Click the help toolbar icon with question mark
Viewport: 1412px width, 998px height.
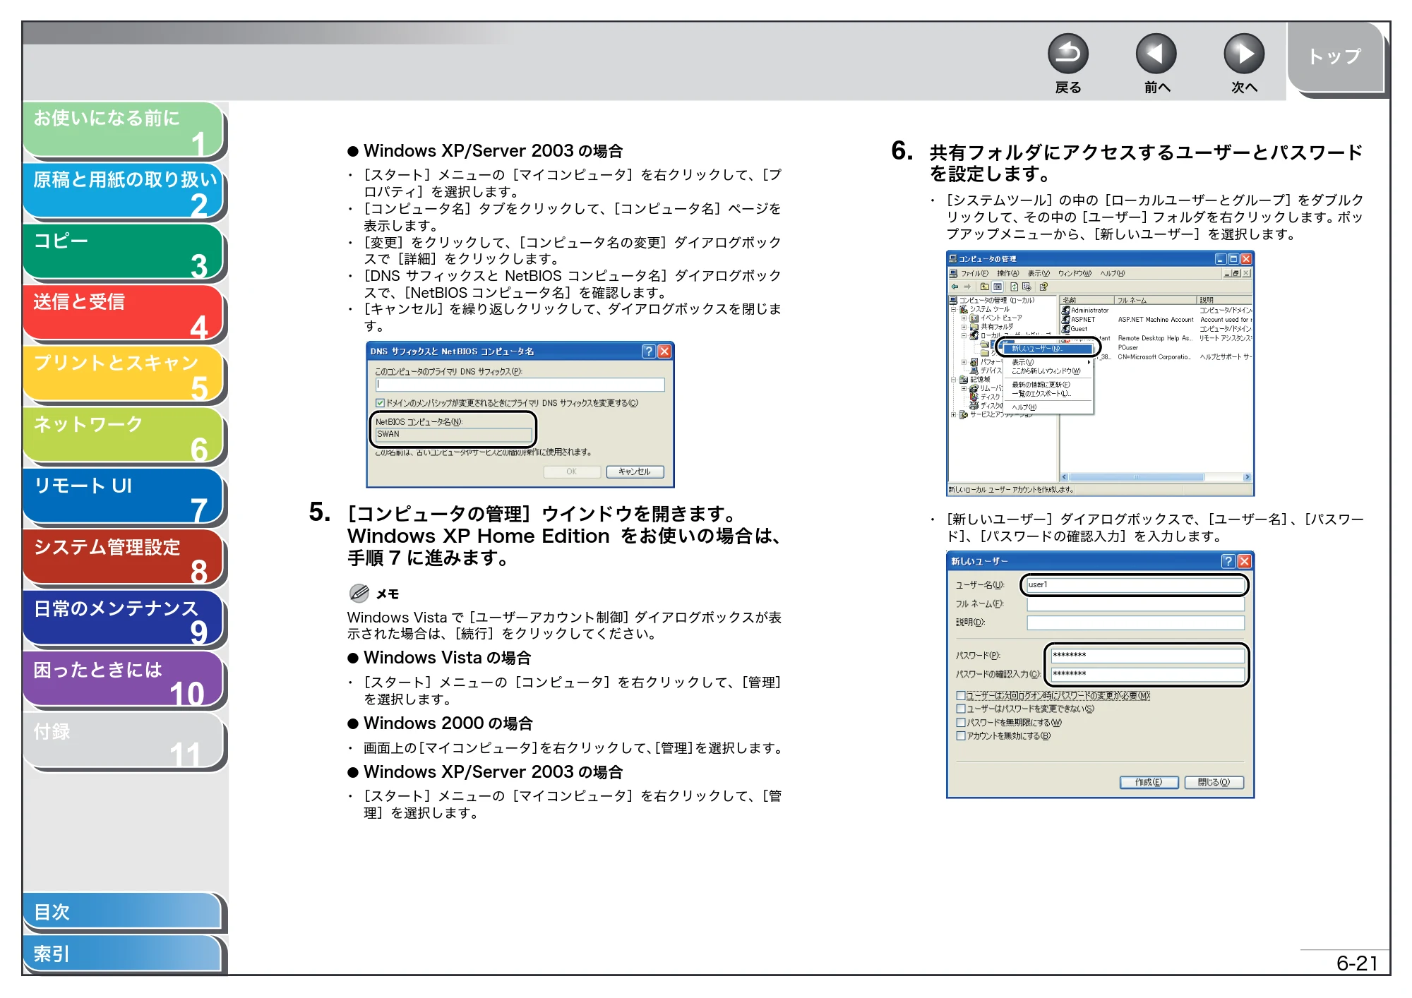(x=1043, y=287)
